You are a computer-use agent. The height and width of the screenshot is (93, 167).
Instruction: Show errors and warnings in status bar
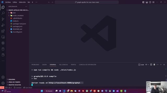[8, 88]
